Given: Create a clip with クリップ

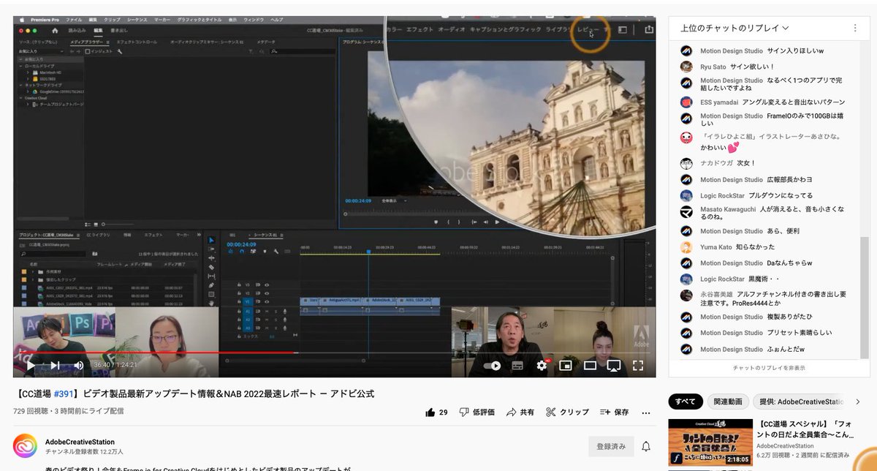Looking at the screenshot, I should 566,412.
